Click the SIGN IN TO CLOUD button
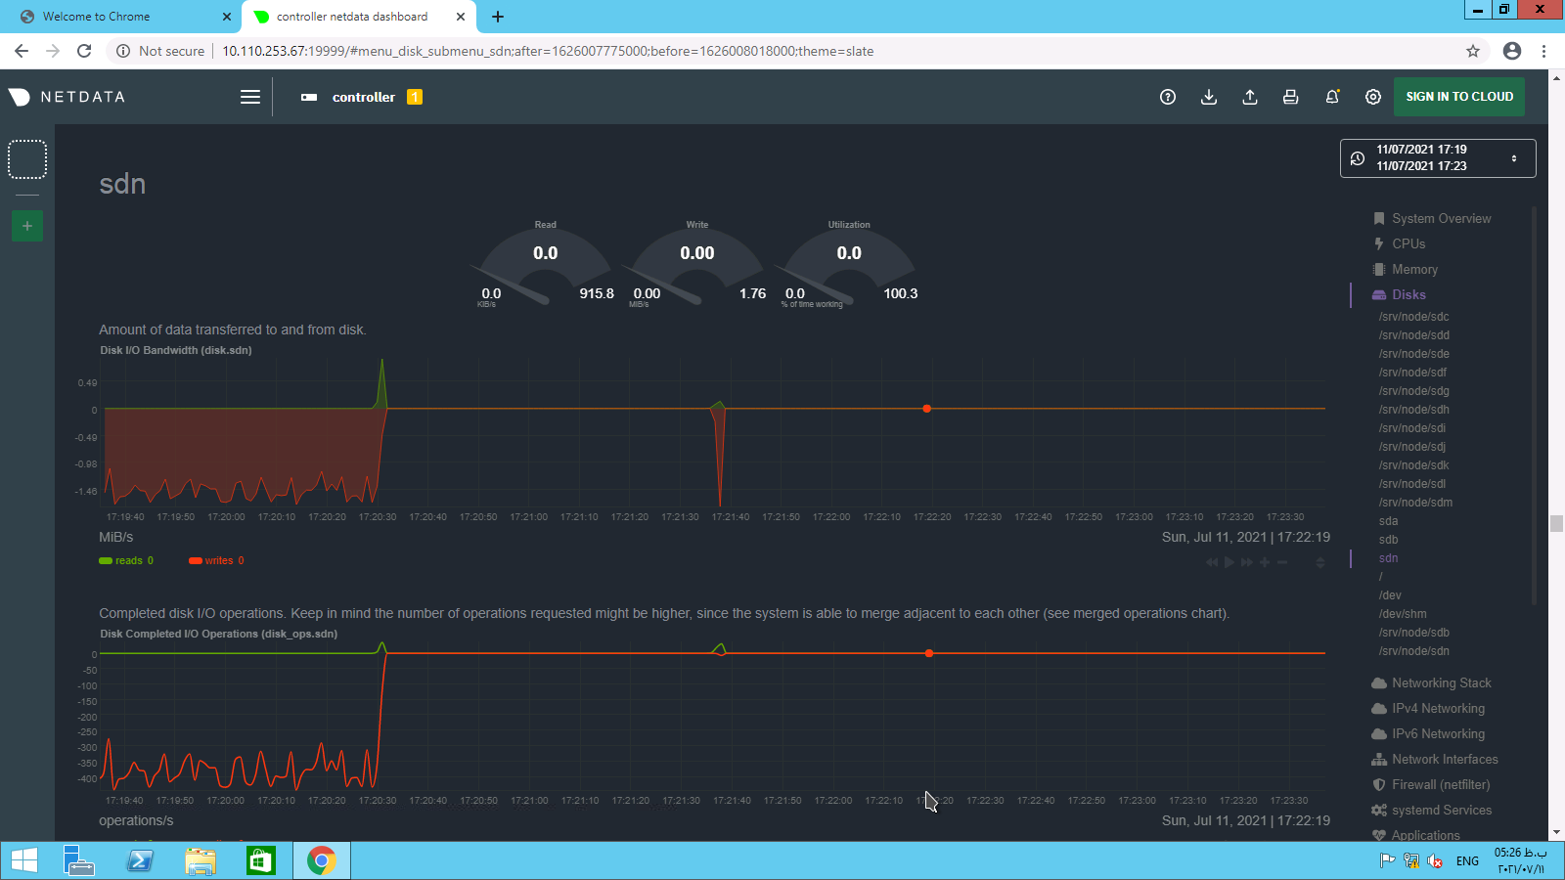The width and height of the screenshot is (1565, 880). pos(1459,97)
